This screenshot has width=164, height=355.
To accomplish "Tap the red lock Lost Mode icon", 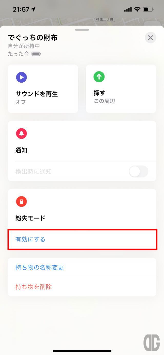I will [x=22, y=202].
